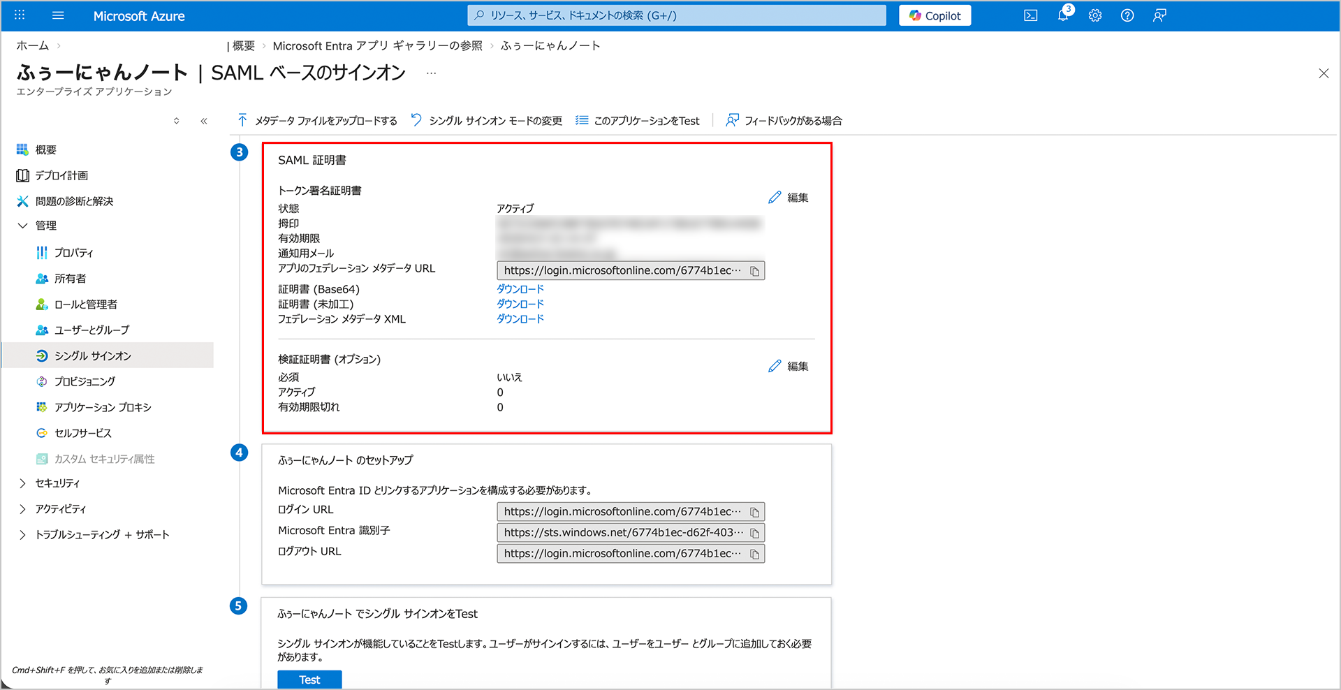Image resolution: width=1341 pixels, height=690 pixels.
Task: Download the 証明書 (Base64) certificate
Action: [520, 289]
